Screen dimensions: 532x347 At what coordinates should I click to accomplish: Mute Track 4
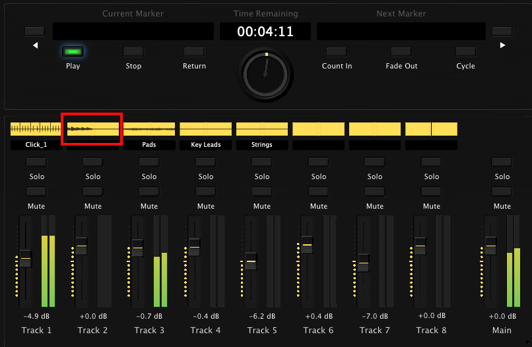click(x=206, y=192)
